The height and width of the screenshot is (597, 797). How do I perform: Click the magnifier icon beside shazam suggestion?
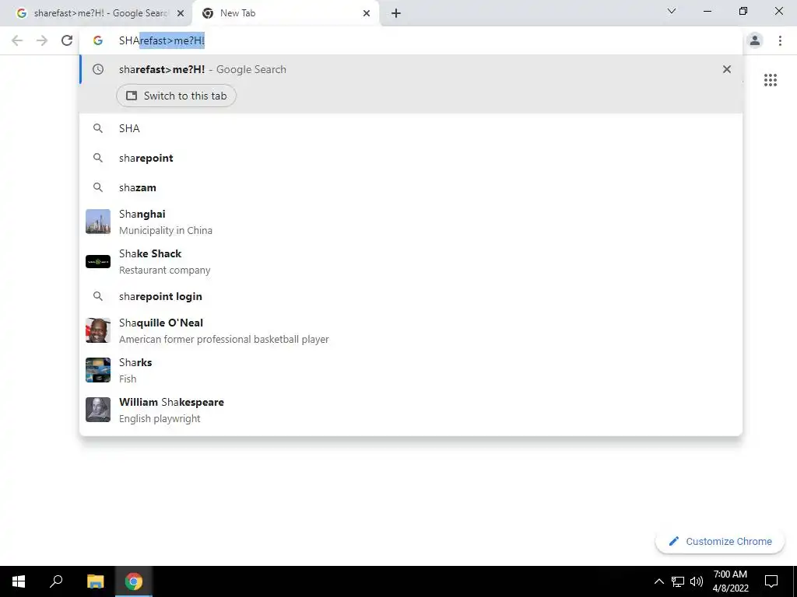(x=98, y=187)
